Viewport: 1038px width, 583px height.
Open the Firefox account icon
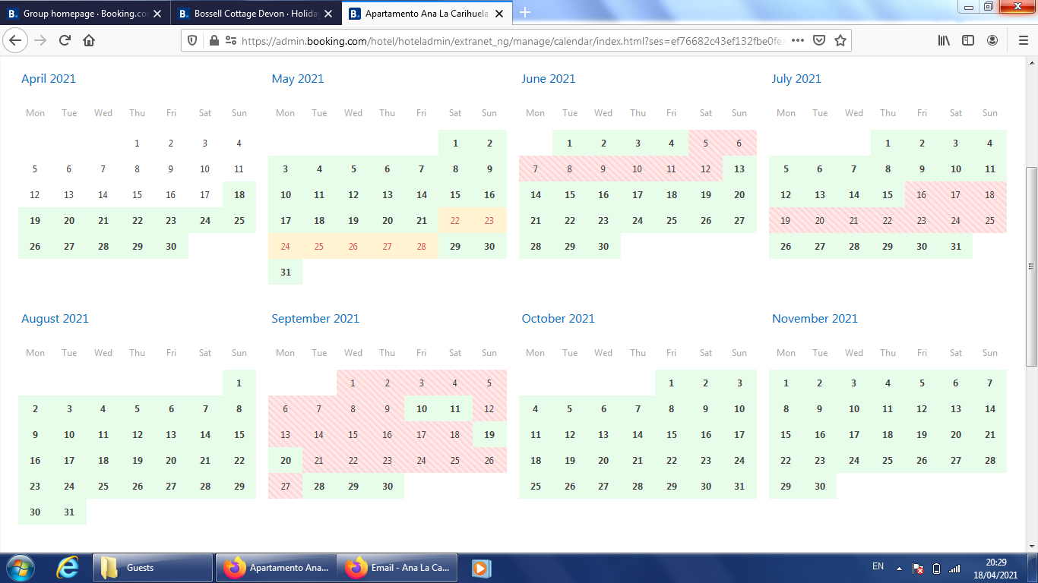pos(992,41)
